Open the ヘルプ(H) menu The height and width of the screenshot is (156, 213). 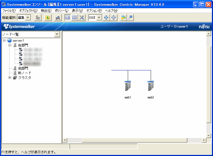click(111, 10)
